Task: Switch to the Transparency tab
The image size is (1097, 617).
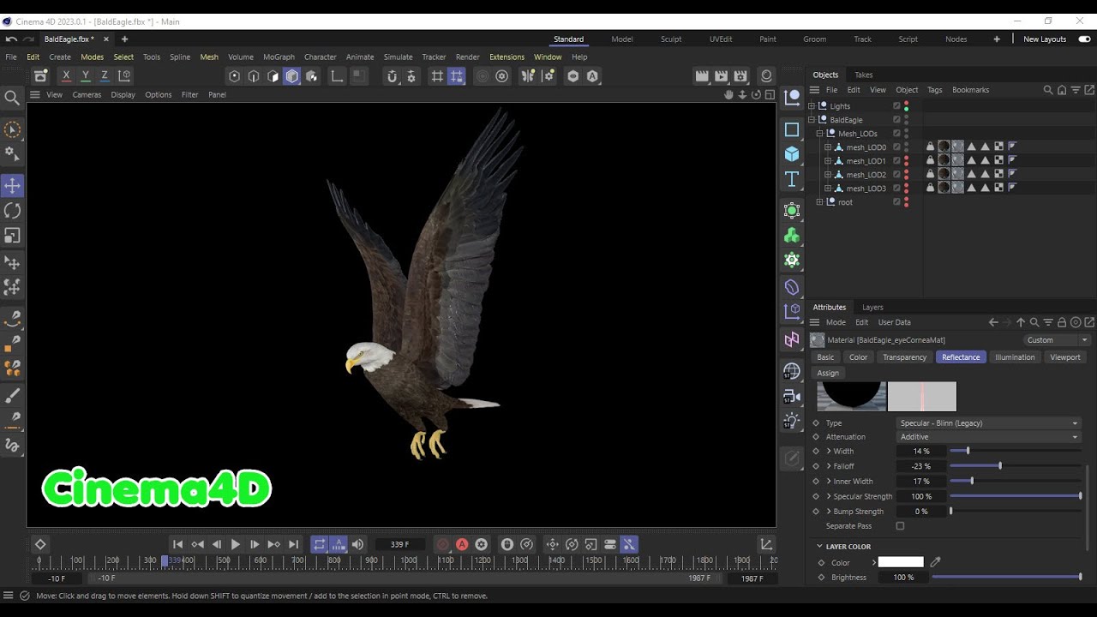Action: [904, 357]
